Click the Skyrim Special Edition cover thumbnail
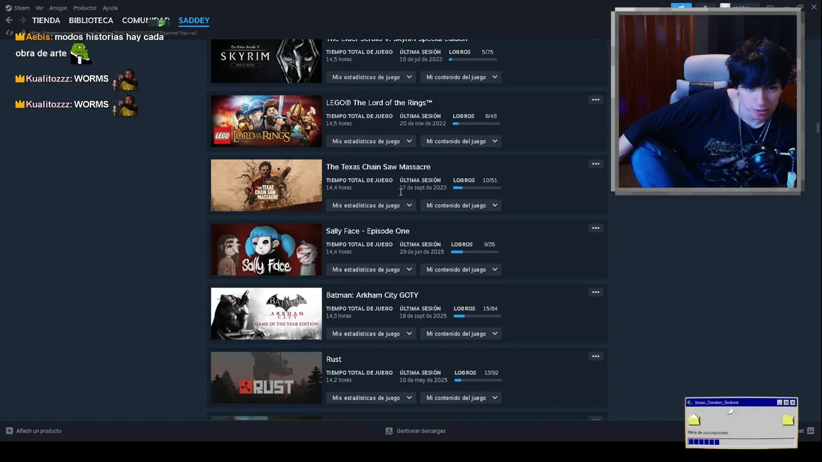This screenshot has width=822, height=462. click(x=267, y=61)
